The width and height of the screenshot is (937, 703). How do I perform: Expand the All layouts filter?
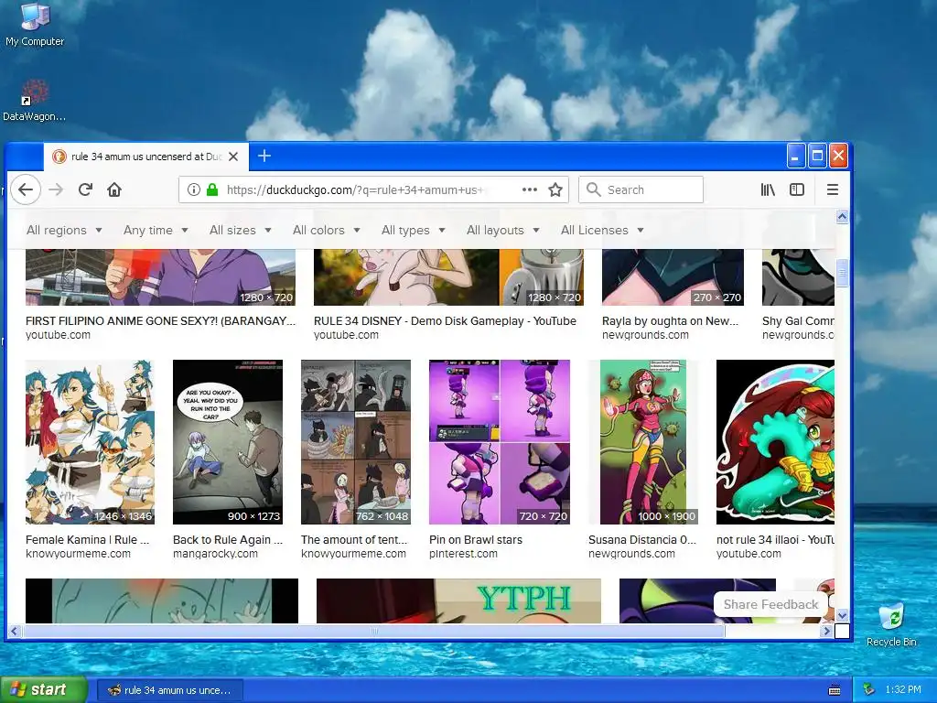click(502, 230)
